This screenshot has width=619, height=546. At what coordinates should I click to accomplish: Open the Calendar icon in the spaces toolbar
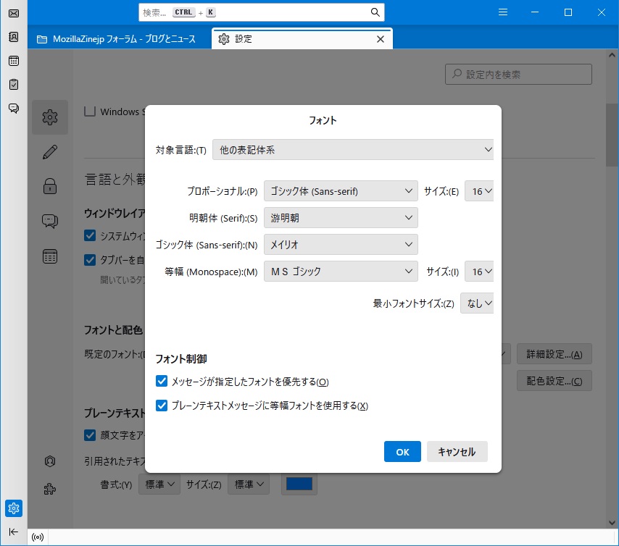(x=13, y=61)
